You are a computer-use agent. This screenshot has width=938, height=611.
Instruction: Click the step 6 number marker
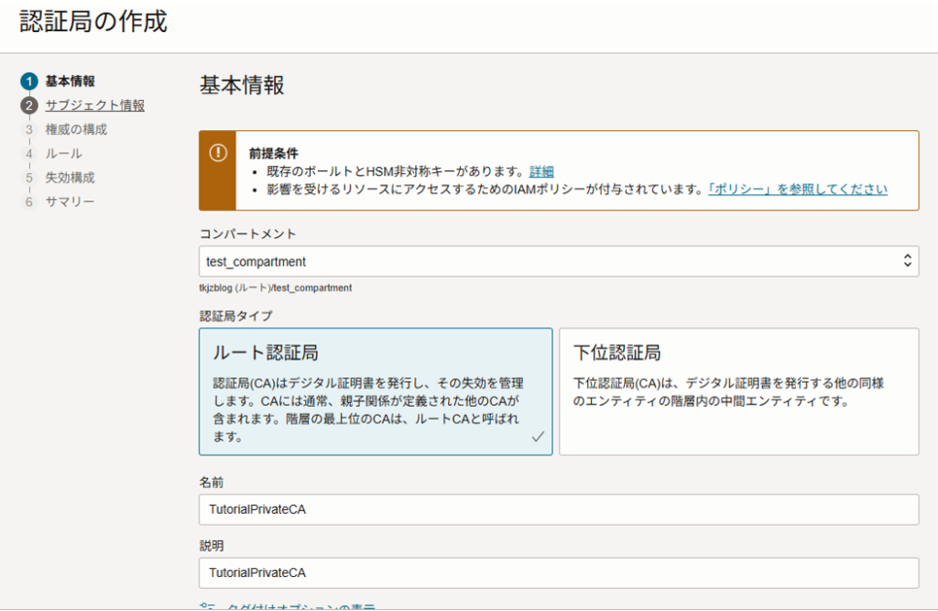(x=29, y=202)
